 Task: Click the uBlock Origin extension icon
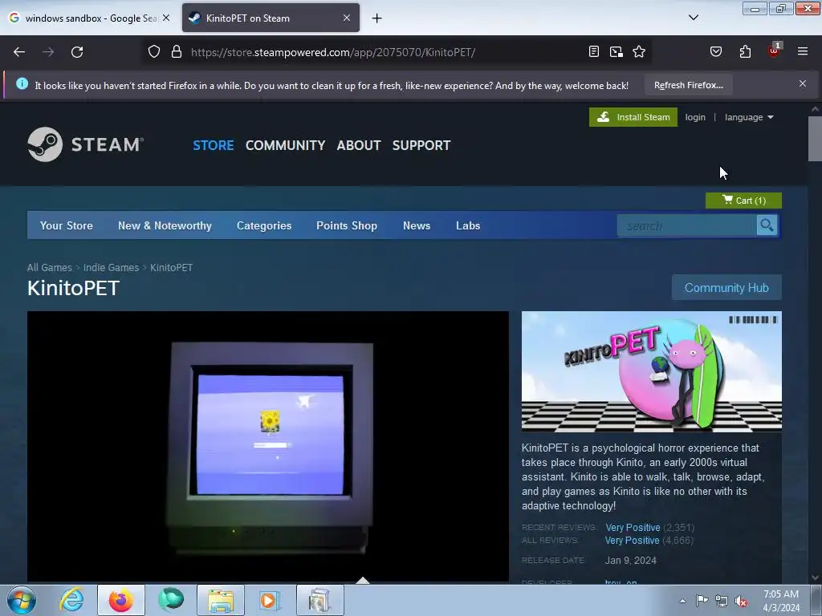(x=775, y=51)
